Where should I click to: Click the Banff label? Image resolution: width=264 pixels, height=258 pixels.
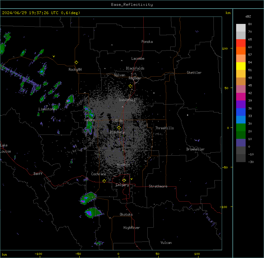[38, 174]
